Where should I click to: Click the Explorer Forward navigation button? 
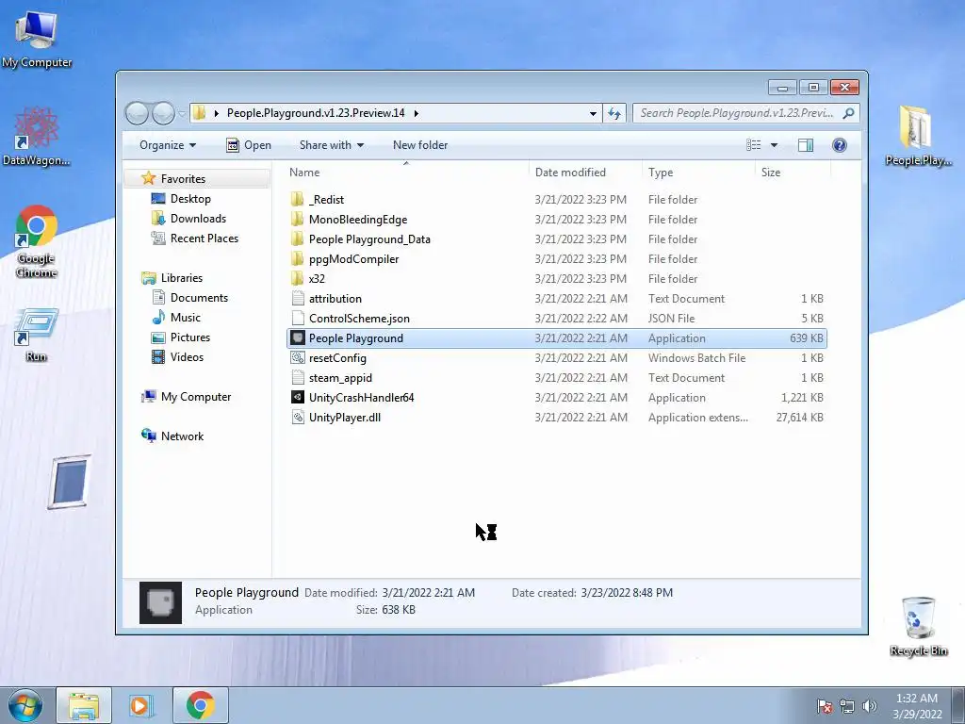[163, 113]
